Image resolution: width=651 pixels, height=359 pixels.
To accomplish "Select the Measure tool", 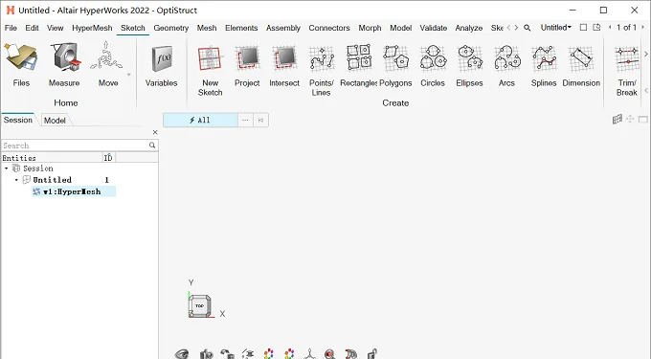I will tap(64, 64).
